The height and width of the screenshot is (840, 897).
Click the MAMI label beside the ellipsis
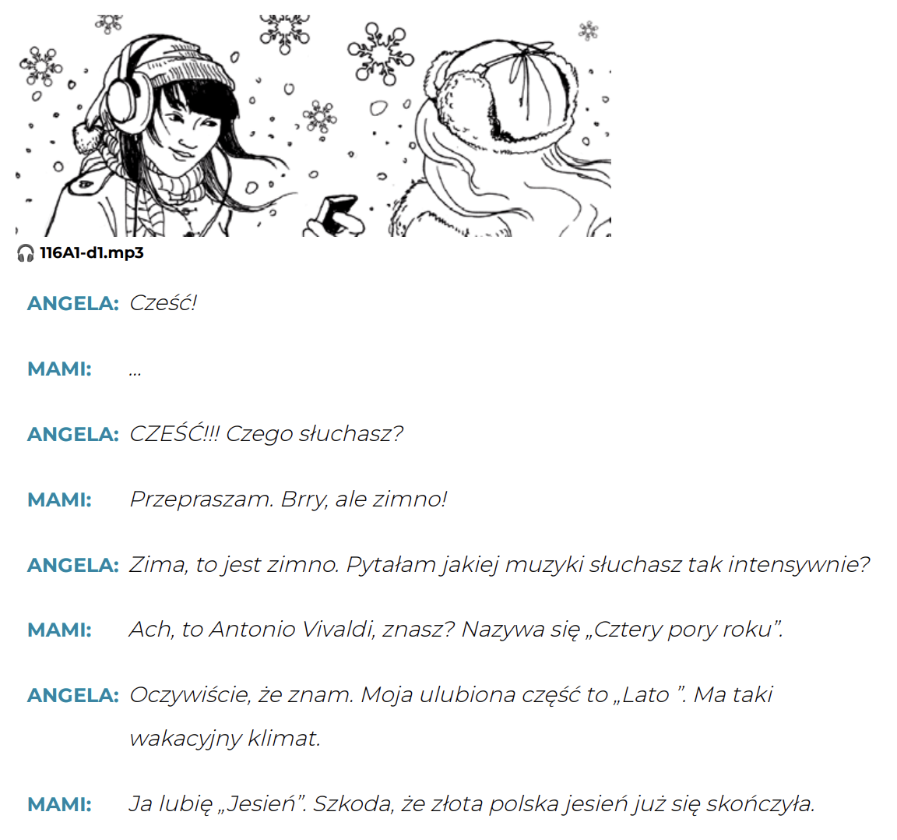tap(59, 369)
